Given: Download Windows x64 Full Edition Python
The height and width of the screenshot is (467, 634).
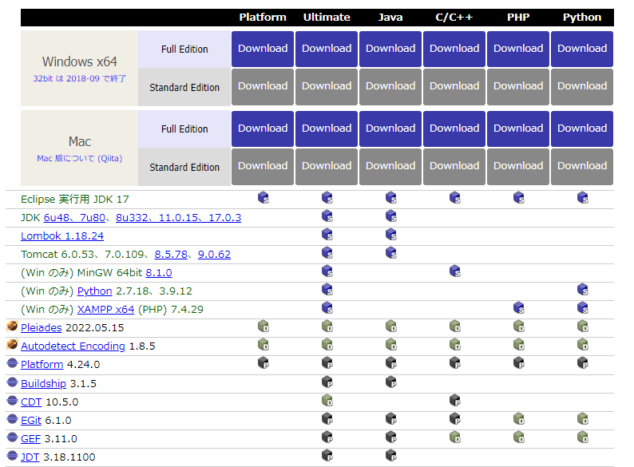Looking at the screenshot, I should tap(582, 49).
